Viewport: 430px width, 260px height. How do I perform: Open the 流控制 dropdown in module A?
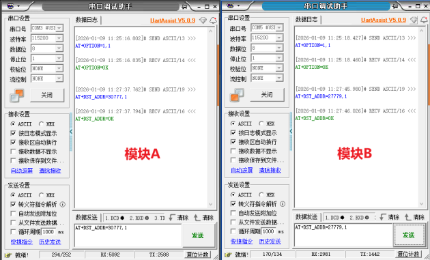tap(59, 78)
